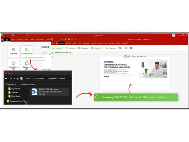
Task: Open SECURE tab in document window ribbon
Action: click(x=94, y=43)
